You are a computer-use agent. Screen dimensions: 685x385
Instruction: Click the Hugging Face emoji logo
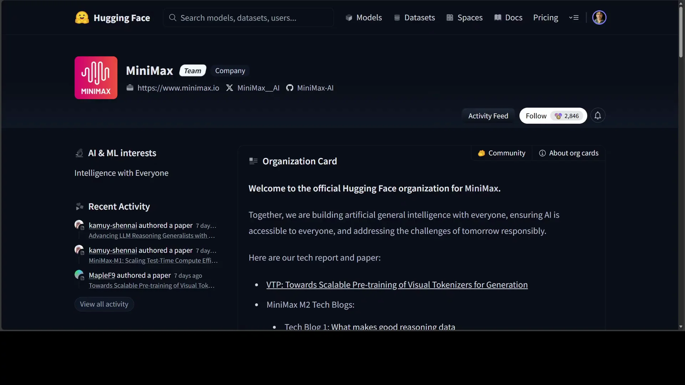[x=82, y=17]
